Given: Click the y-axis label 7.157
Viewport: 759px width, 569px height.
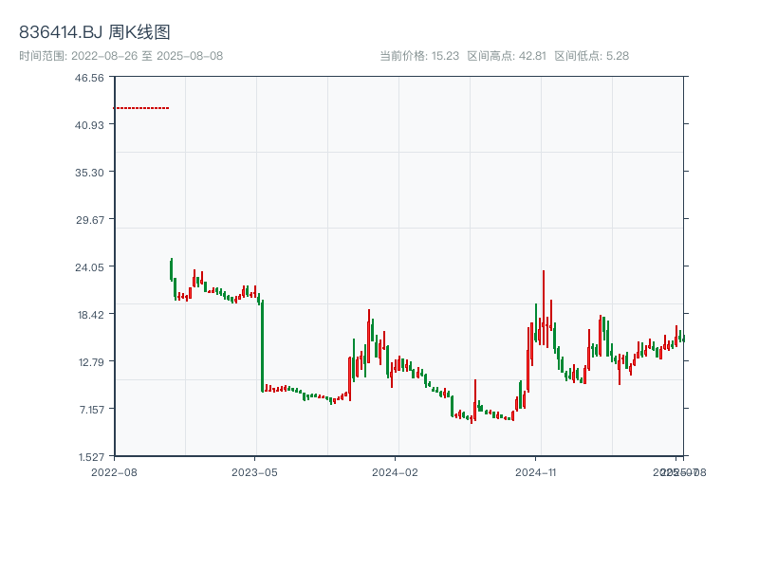Looking at the screenshot, I should click(91, 410).
